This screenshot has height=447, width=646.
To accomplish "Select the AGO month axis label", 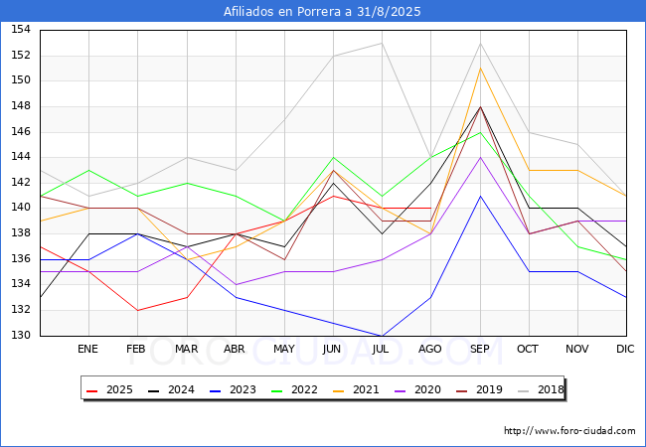I will (430, 349).
